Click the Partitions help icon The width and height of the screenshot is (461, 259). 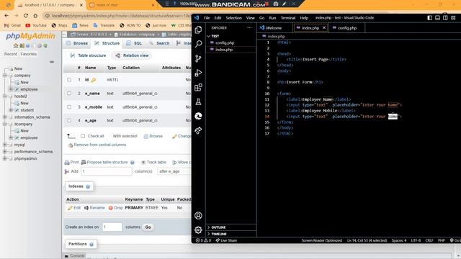click(x=91, y=244)
